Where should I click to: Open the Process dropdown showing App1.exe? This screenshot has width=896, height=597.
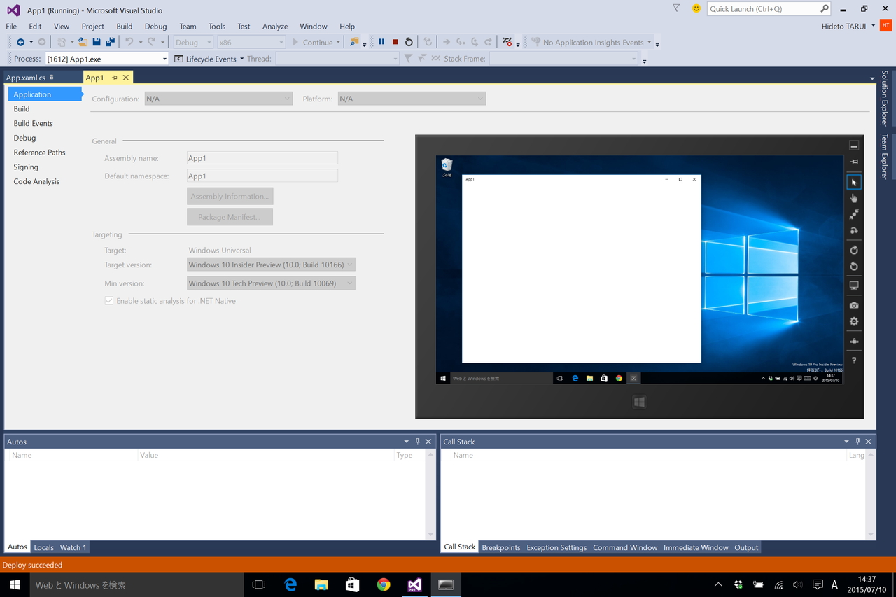(x=164, y=59)
